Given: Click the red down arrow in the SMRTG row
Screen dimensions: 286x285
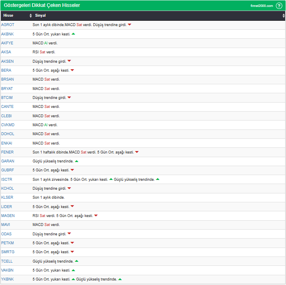Looking at the screenshot, I should (72, 252).
